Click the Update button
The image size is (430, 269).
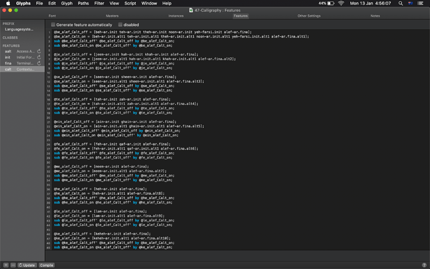(27, 265)
